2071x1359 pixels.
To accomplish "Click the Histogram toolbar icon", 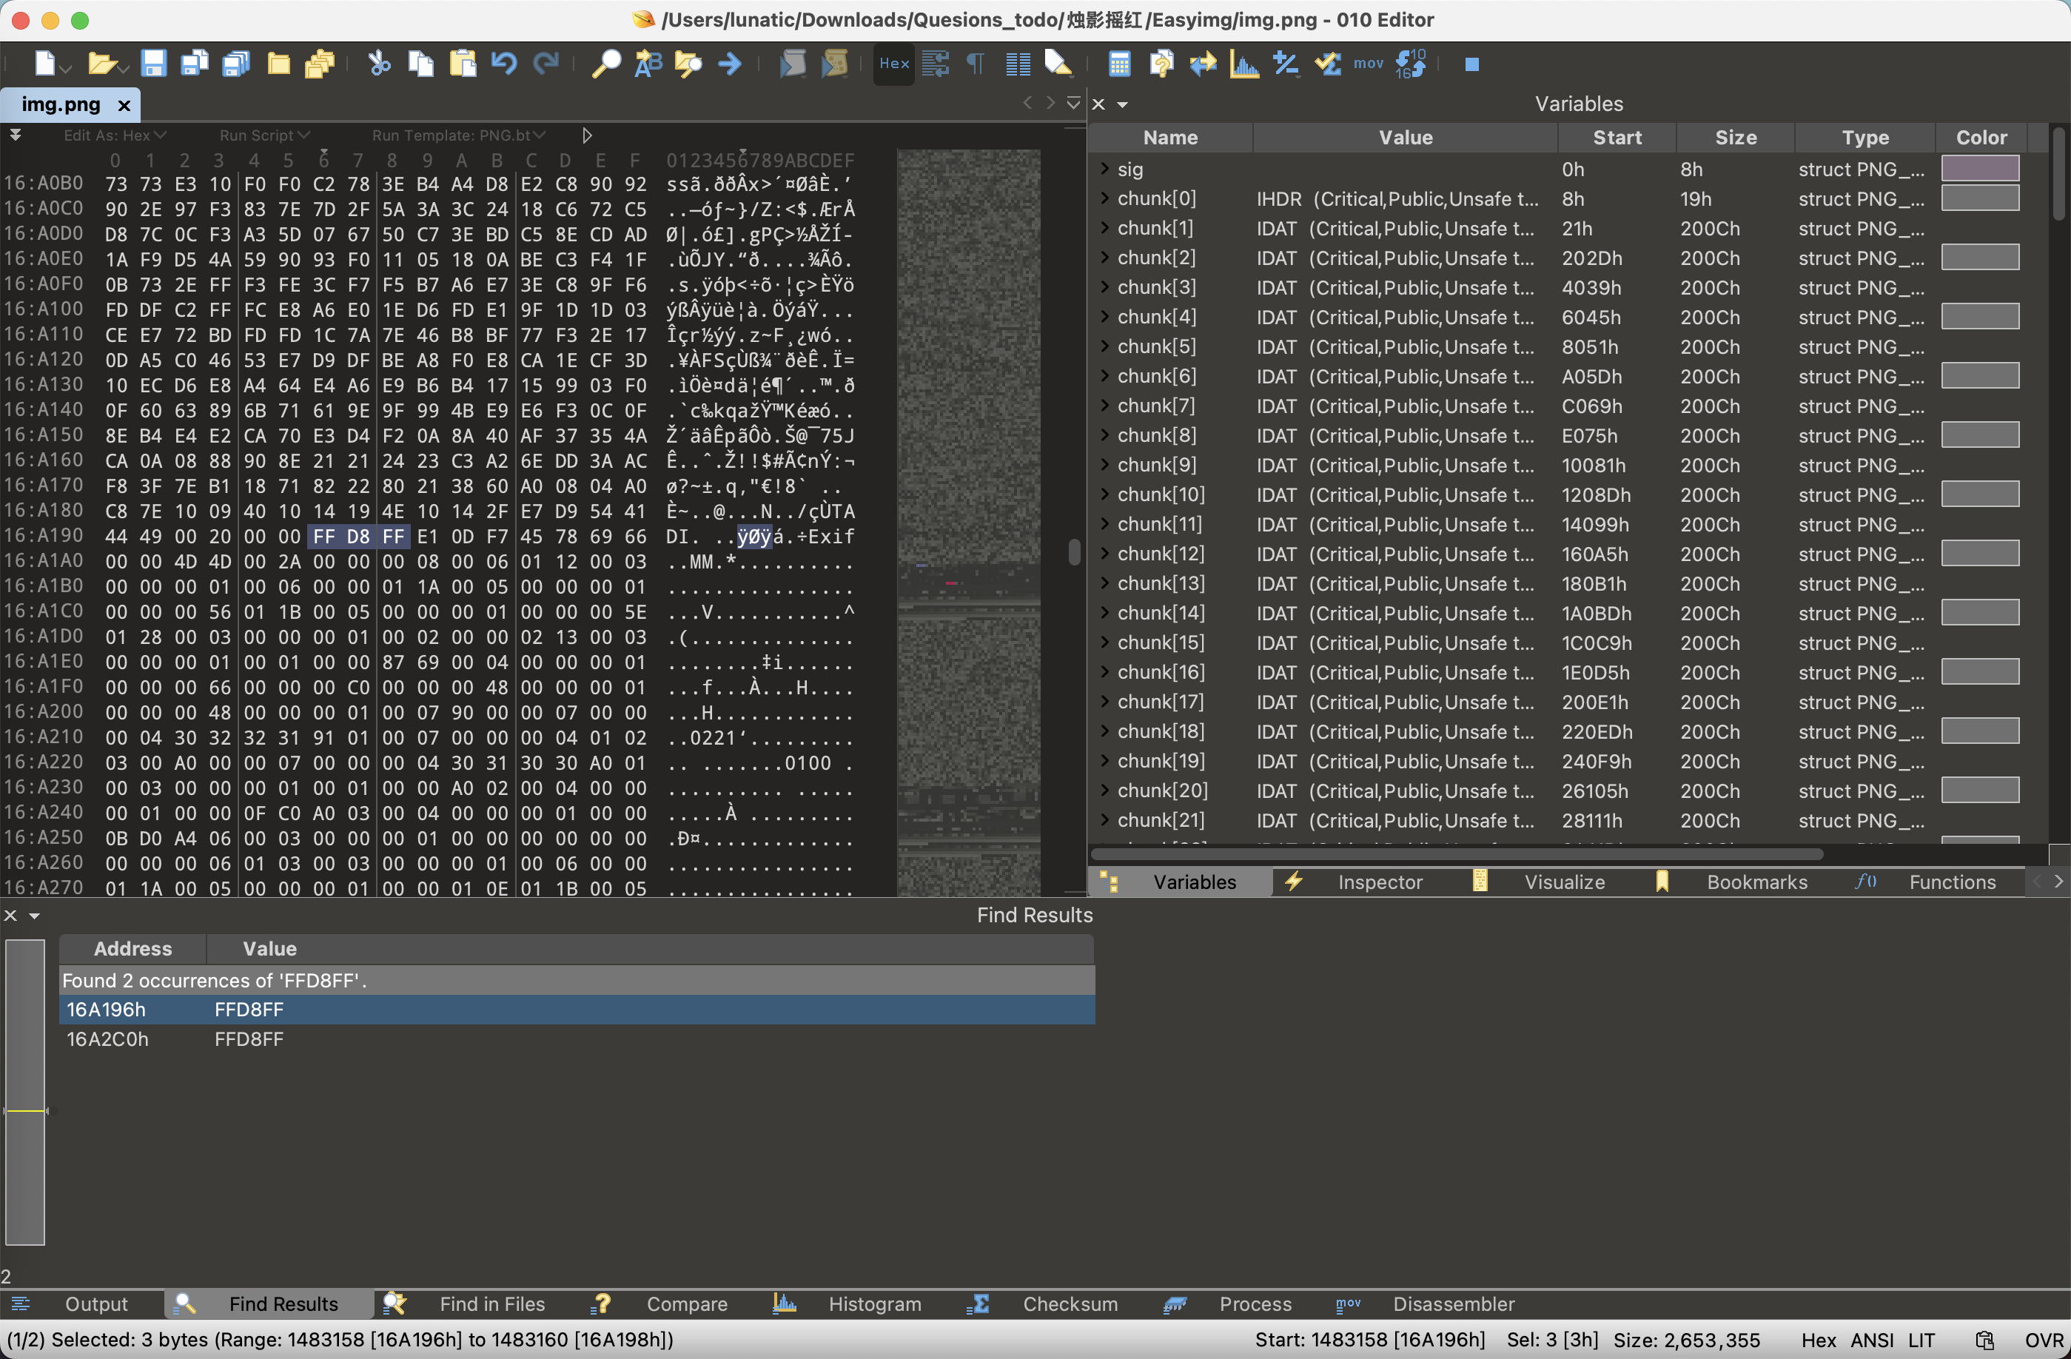I will (1244, 64).
